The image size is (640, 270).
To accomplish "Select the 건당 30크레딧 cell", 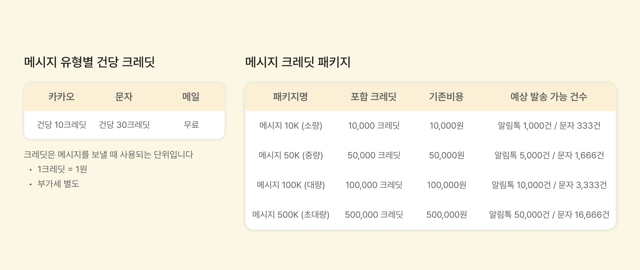I will [124, 125].
